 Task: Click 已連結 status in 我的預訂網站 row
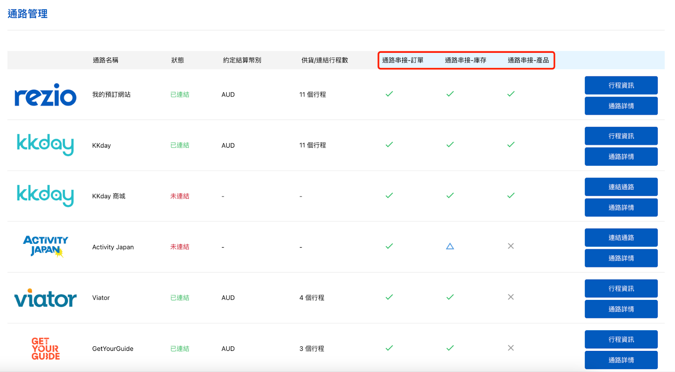[x=180, y=94]
